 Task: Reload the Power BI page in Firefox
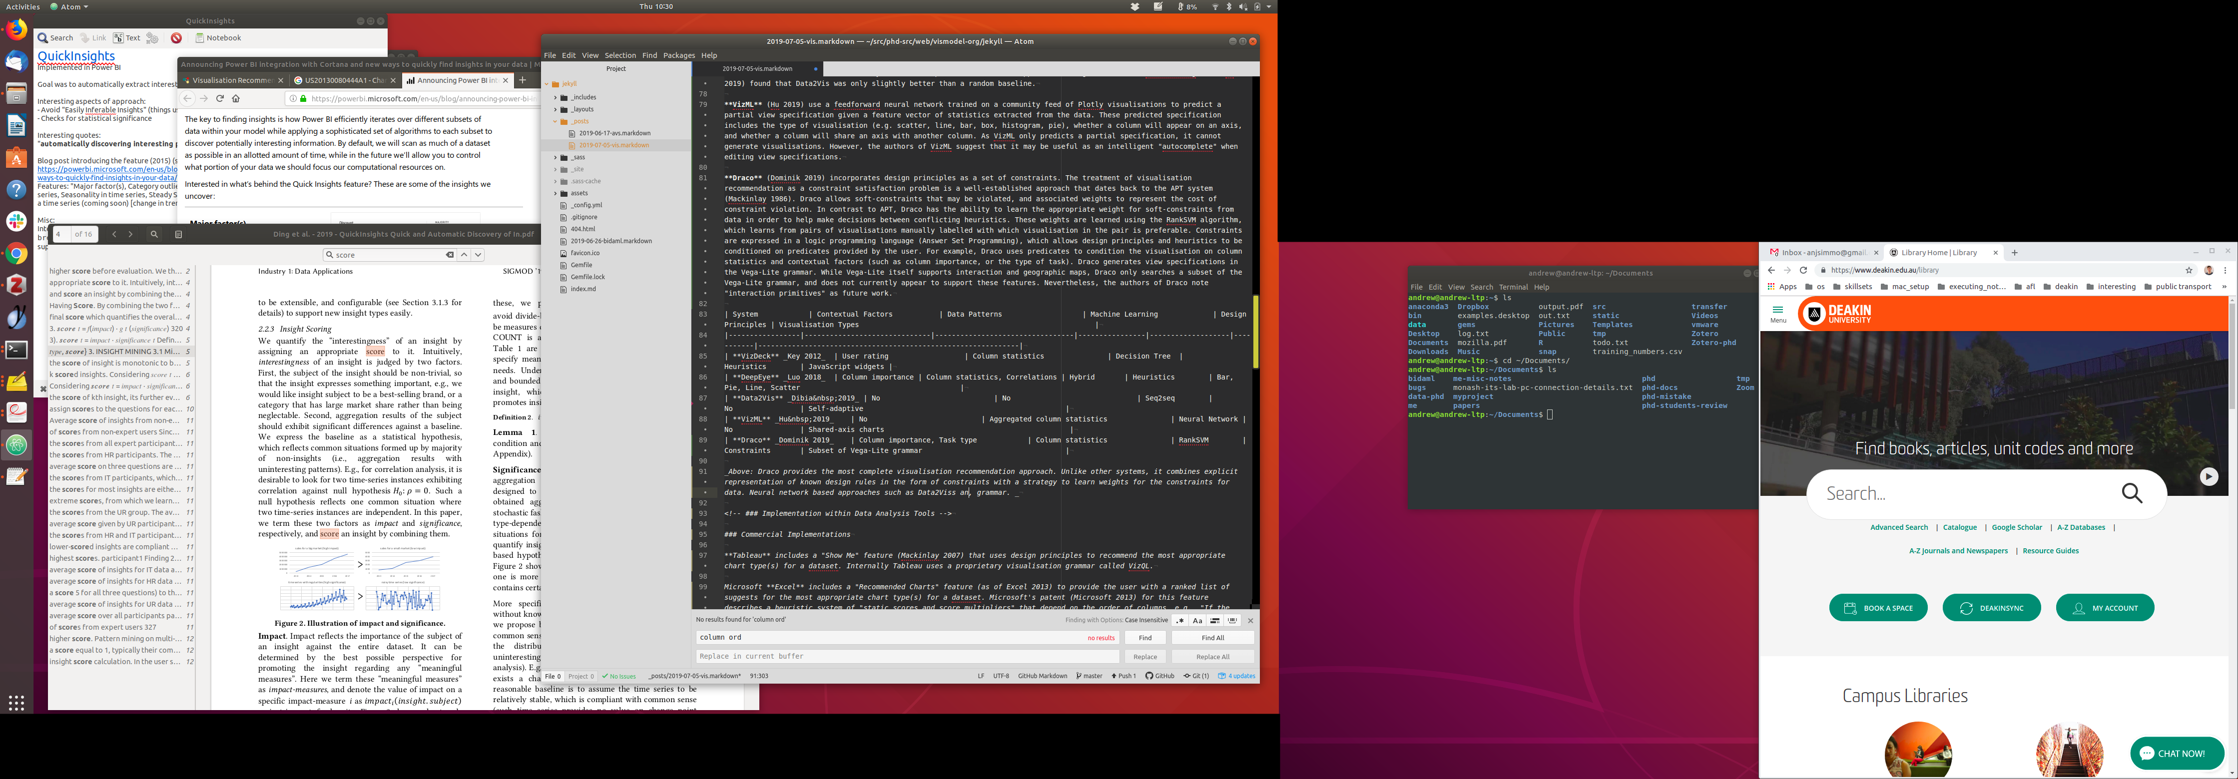220,99
